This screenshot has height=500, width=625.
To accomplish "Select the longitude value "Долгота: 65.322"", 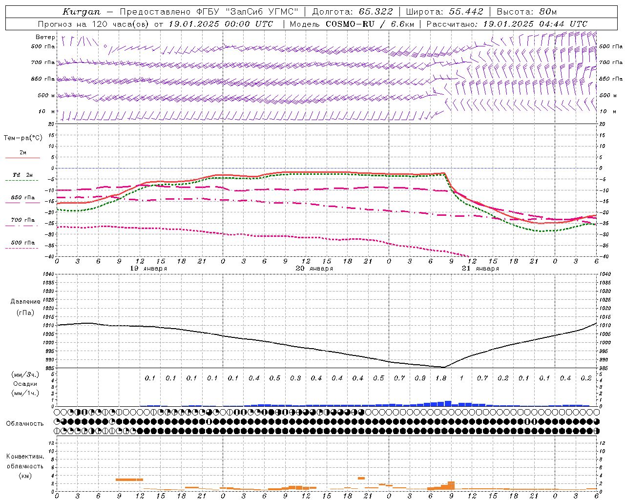I will [353, 12].
